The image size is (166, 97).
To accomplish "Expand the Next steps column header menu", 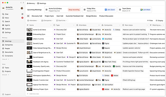I will pos(147,25).
